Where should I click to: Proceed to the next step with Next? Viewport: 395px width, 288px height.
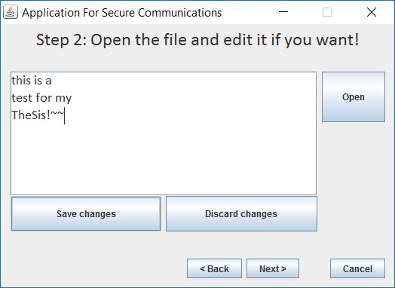coord(273,268)
